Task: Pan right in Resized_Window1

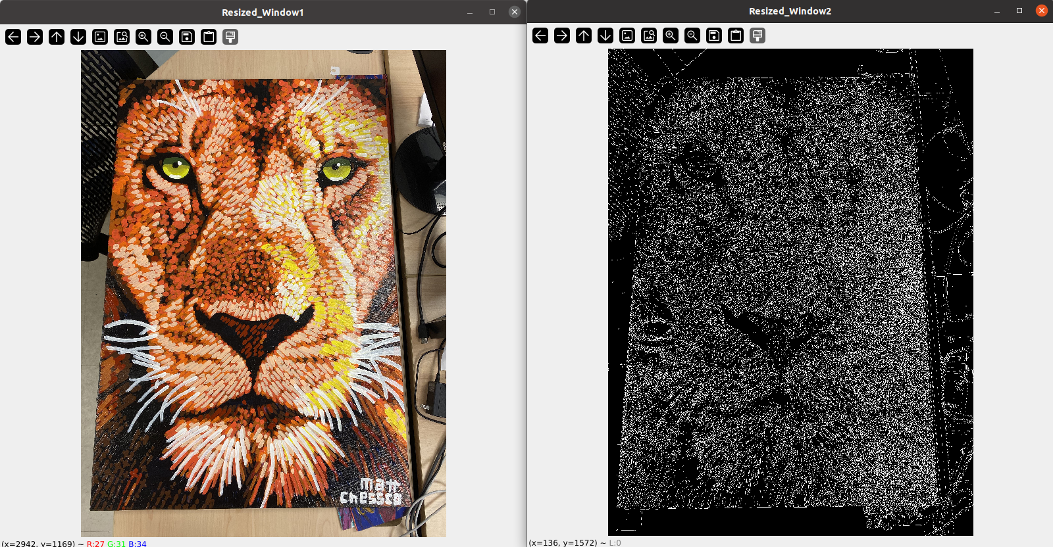Action: click(x=35, y=37)
